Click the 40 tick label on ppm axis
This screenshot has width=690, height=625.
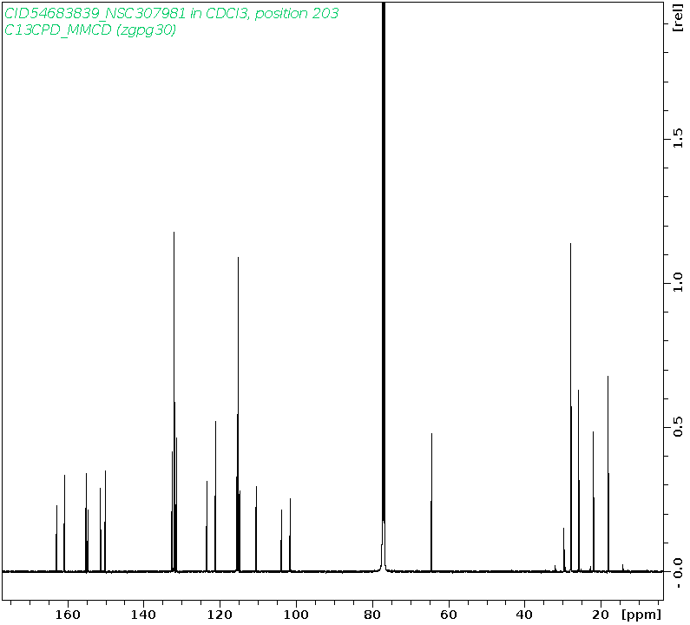tap(524, 615)
